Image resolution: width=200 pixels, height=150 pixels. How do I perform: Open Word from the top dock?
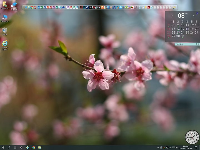coord(45,7)
